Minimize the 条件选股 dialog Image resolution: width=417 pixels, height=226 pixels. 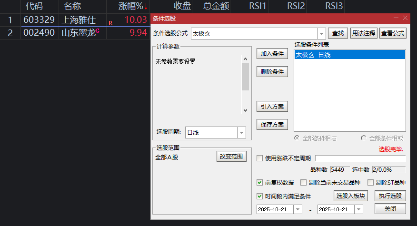click(x=396, y=18)
